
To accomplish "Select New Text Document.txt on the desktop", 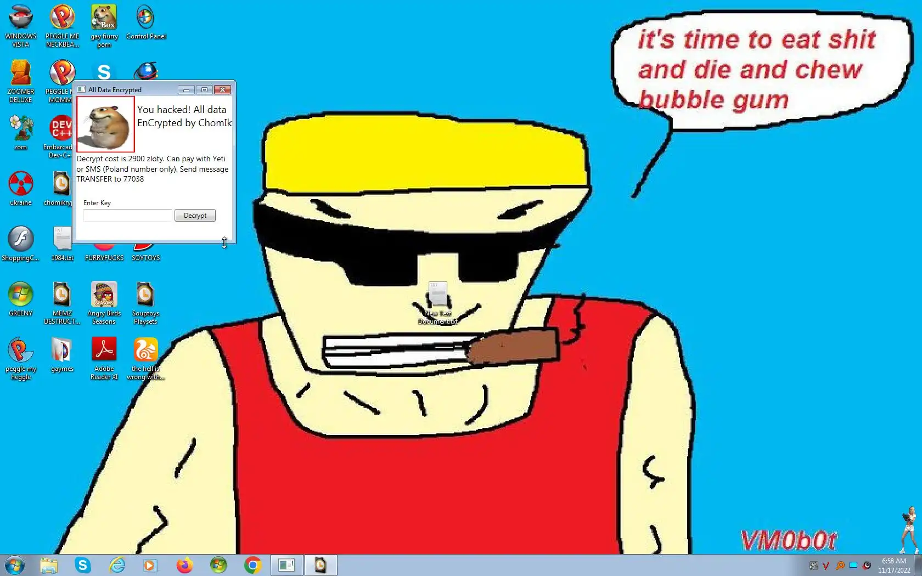I will point(437,303).
